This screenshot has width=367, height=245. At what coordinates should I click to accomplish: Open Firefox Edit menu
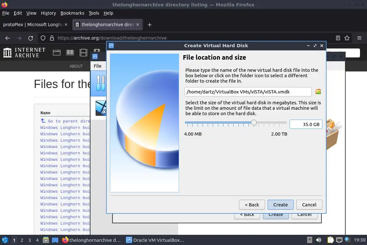pyautogui.click(x=18, y=13)
